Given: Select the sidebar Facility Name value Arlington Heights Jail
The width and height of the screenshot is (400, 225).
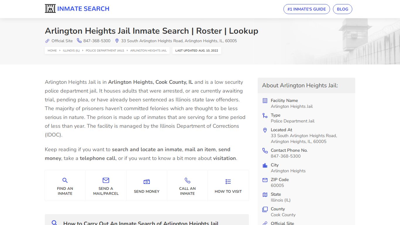Looking at the screenshot, I should tap(292, 106).
